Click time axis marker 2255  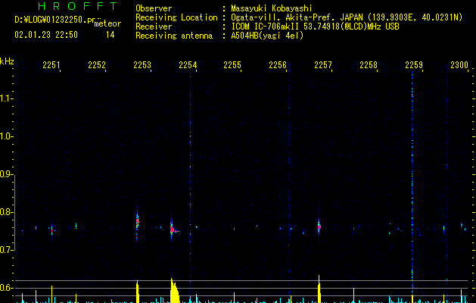point(232,64)
